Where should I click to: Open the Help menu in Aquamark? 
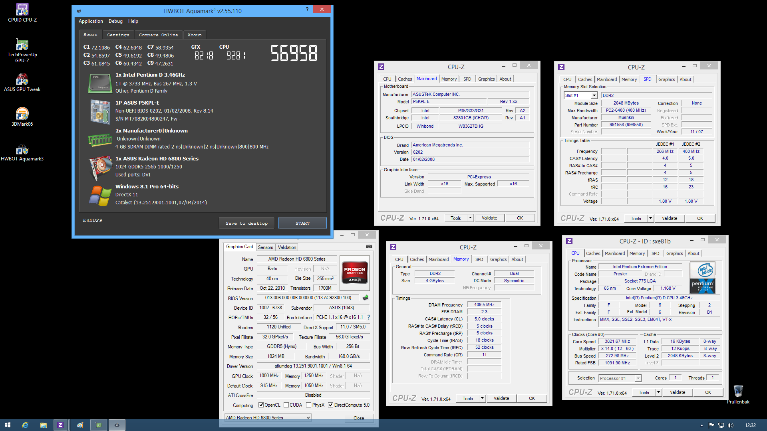click(133, 21)
